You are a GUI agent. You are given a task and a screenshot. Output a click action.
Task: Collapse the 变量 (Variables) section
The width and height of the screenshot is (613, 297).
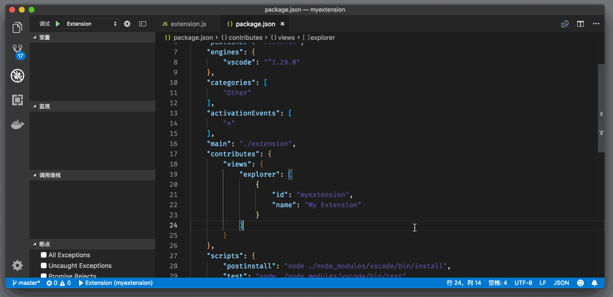(x=44, y=37)
